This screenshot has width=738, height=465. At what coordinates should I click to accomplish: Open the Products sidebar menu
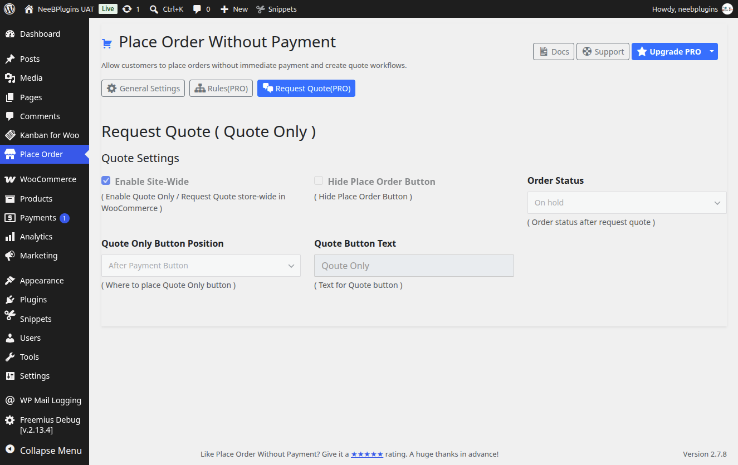[45, 199]
